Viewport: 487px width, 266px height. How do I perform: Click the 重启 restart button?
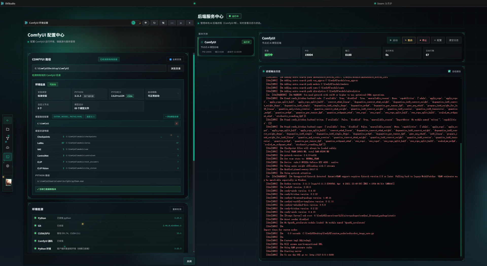(408, 40)
